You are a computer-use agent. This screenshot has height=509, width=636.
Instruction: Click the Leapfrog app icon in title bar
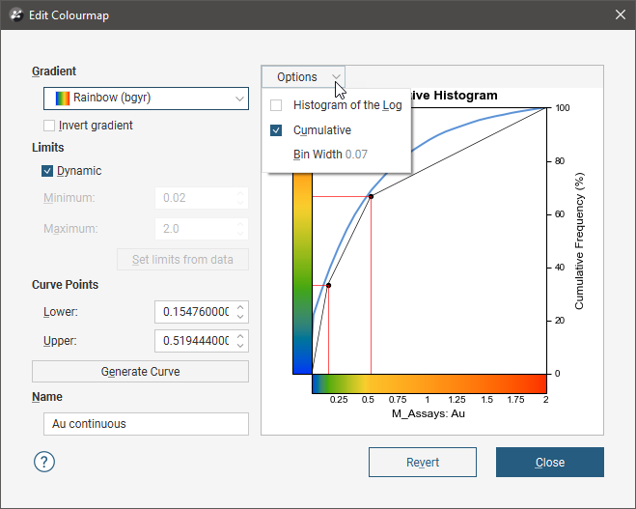click(16, 15)
